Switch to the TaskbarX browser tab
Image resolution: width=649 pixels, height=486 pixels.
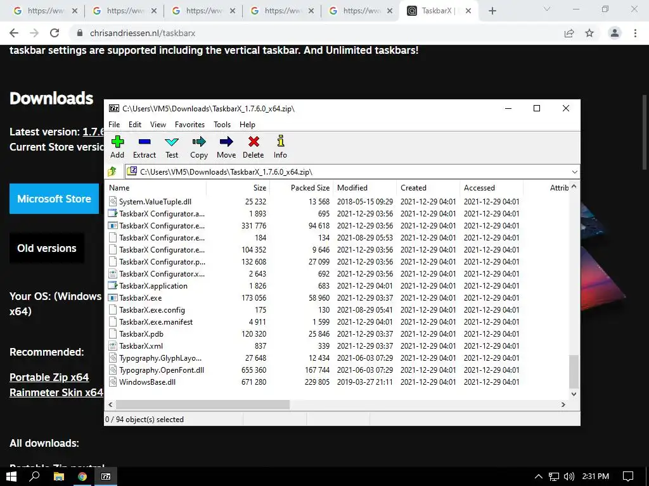439,11
